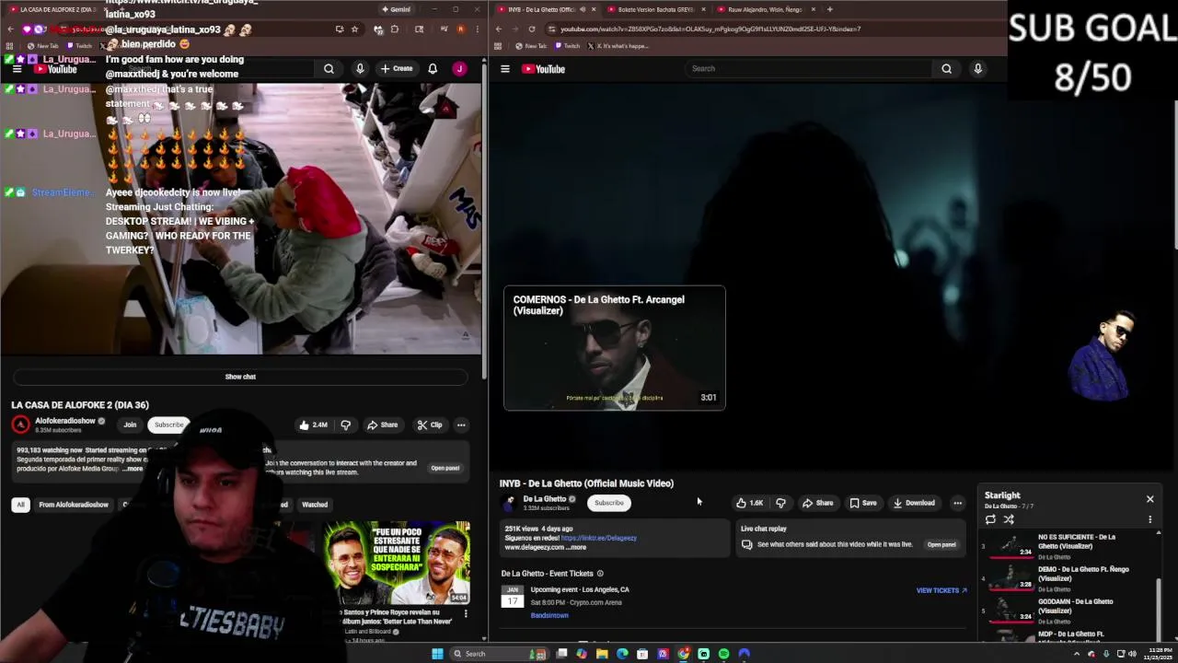Image resolution: width=1178 pixels, height=663 pixels.
Task: Open more actions menu on Alofoke stream
Action: pos(461,425)
